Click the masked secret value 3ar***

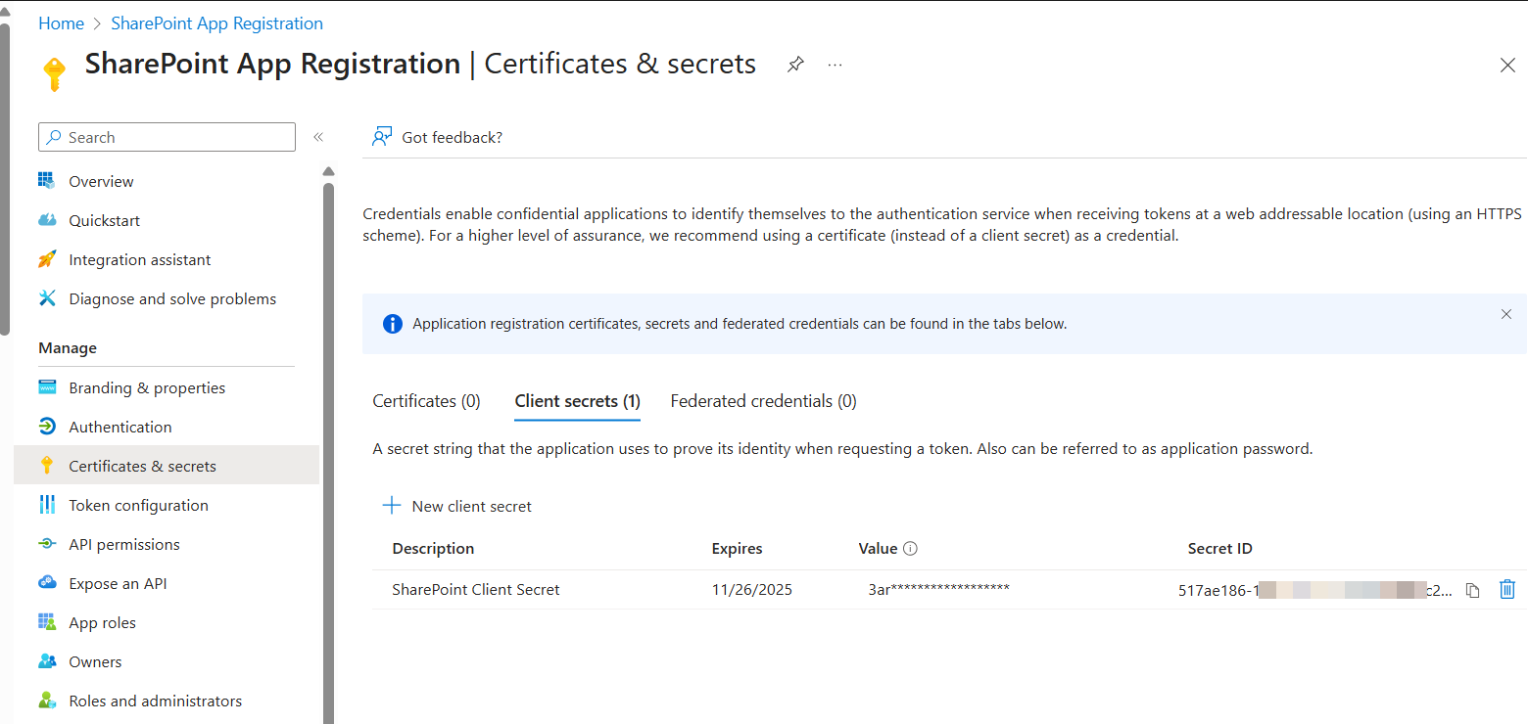coord(938,589)
